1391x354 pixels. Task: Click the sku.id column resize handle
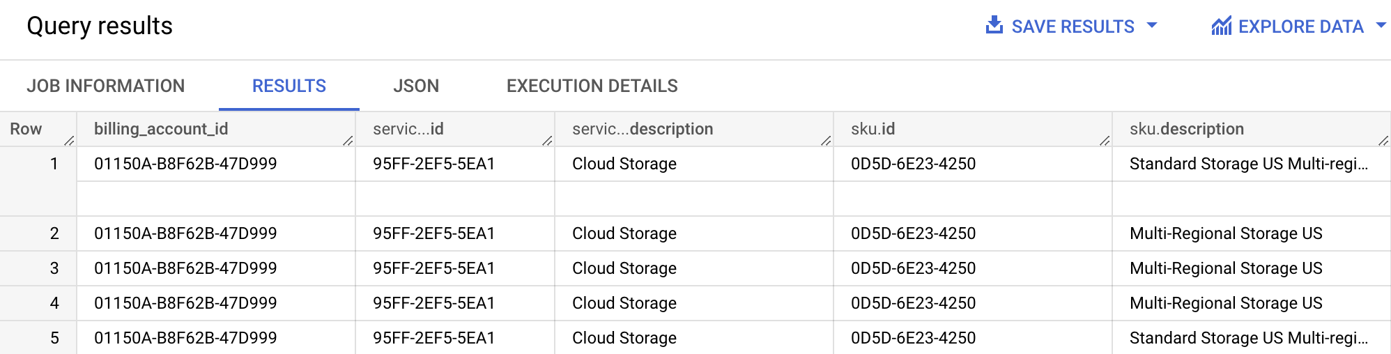[1105, 141]
